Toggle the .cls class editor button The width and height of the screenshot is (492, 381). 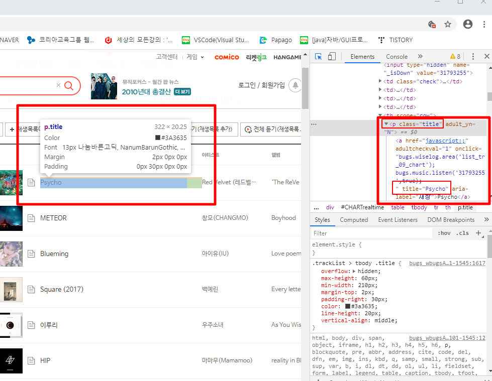462,233
